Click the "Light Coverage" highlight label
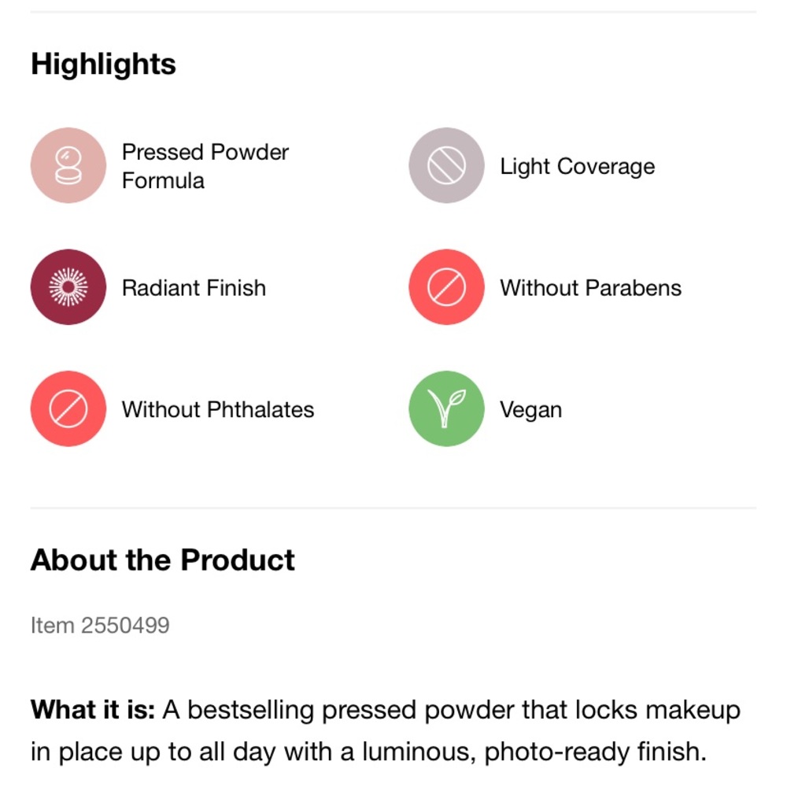787x787 pixels. point(577,167)
